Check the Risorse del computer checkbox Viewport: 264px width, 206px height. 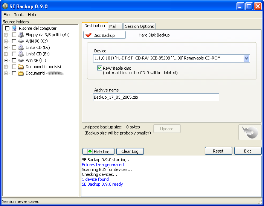pos(7,28)
